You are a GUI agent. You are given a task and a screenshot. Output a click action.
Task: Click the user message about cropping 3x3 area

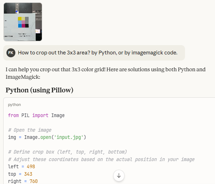pos(97,53)
